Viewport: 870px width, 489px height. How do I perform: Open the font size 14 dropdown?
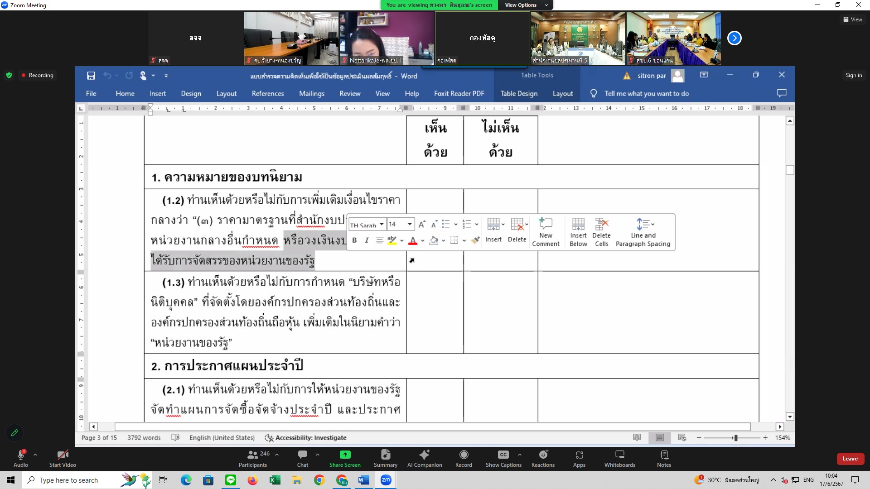coord(410,224)
